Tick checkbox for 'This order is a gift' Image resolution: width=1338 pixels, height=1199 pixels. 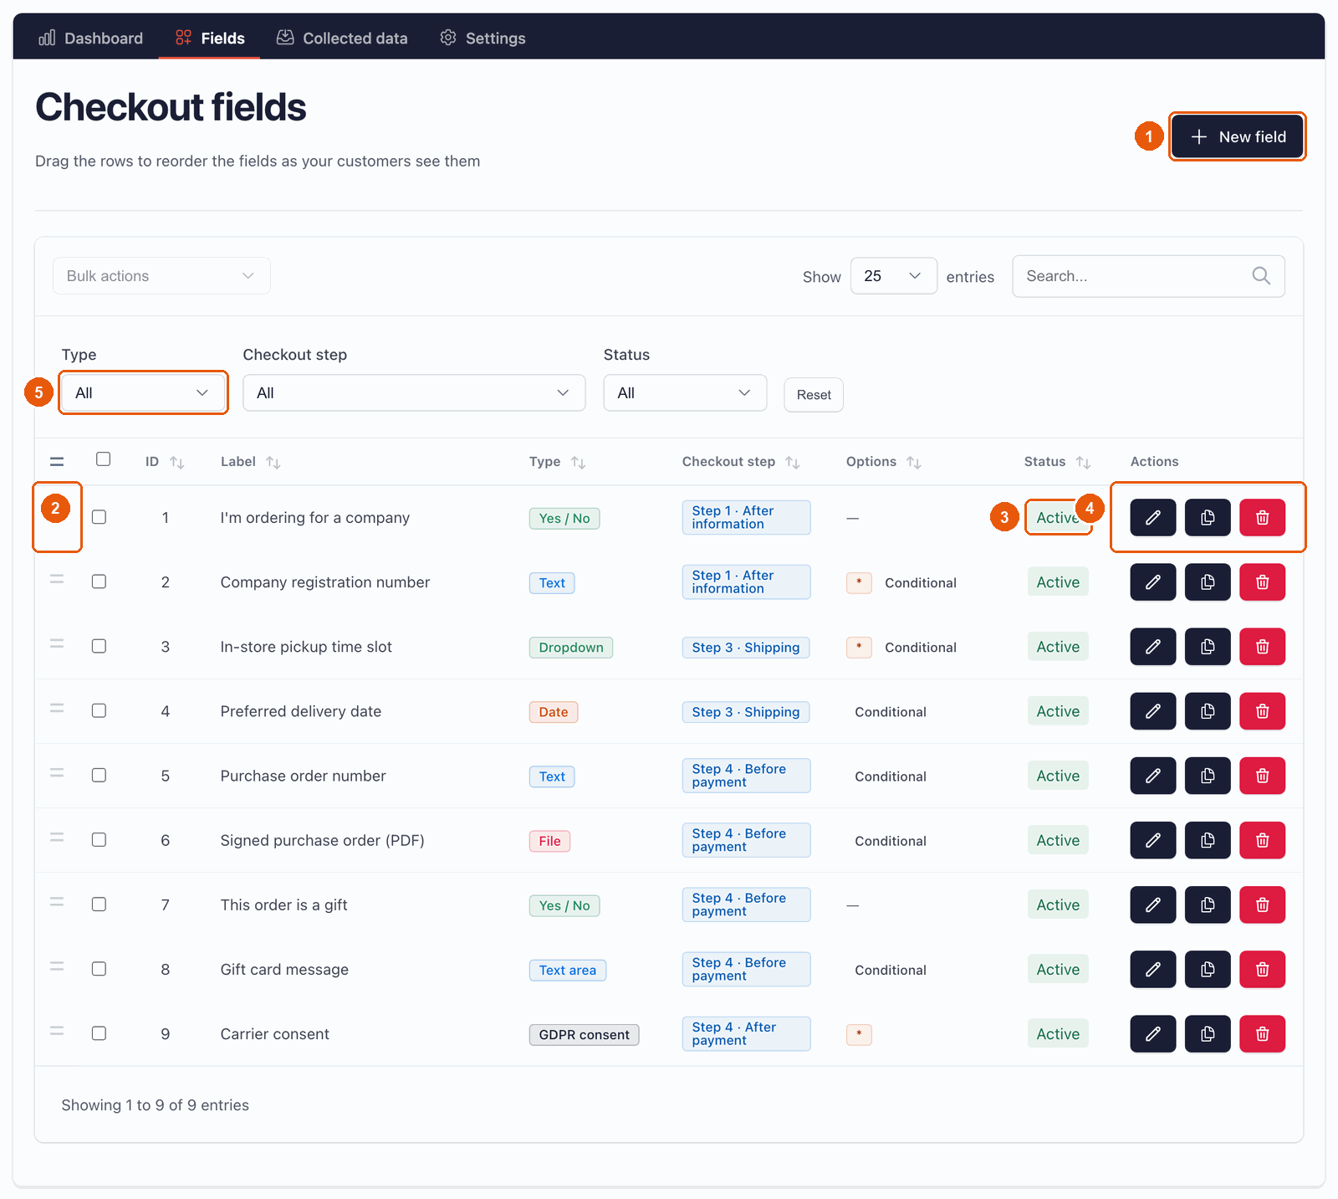click(99, 904)
